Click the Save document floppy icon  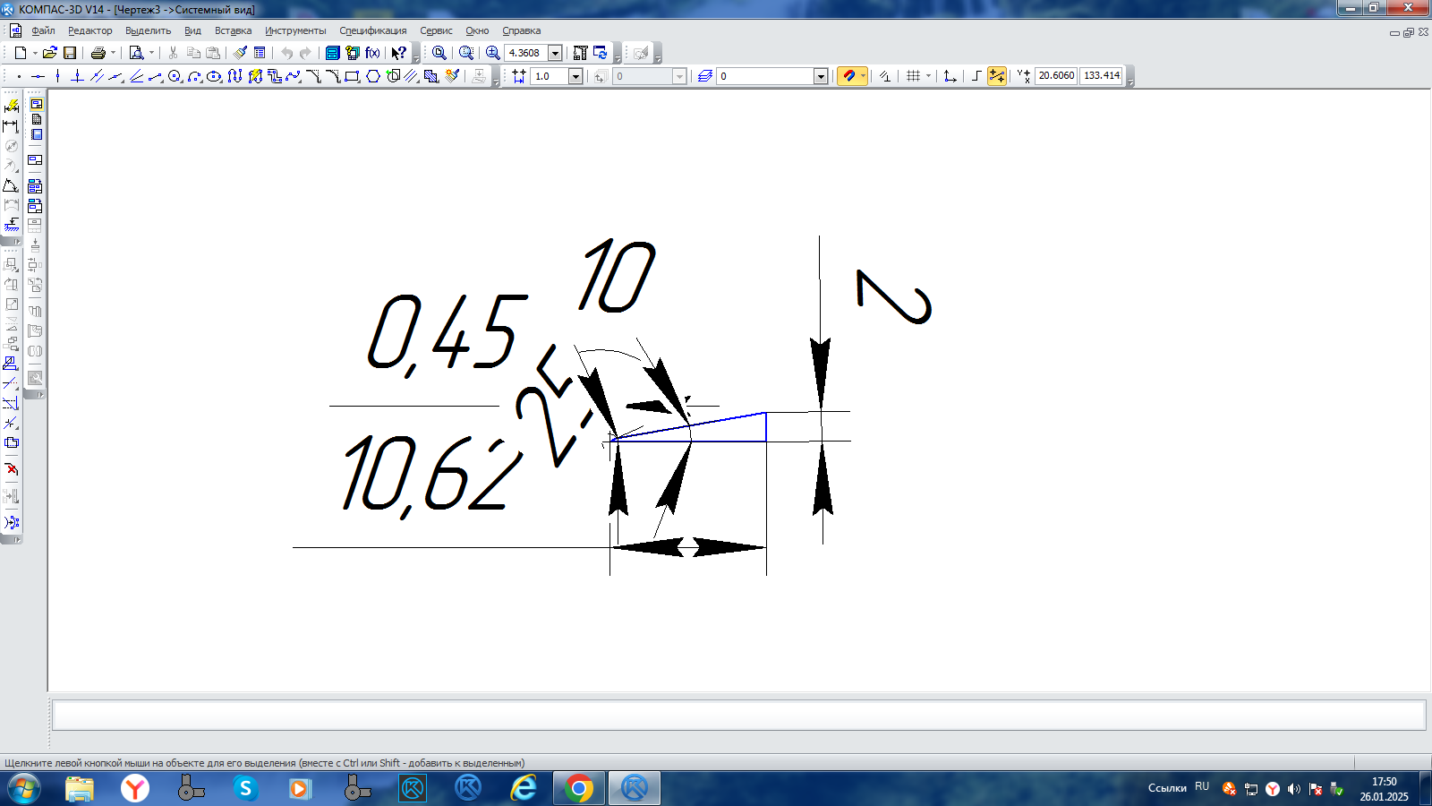pyautogui.click(x=70, y=53)
